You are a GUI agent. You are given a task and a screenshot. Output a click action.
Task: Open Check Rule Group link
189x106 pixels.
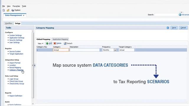[16, 81]
